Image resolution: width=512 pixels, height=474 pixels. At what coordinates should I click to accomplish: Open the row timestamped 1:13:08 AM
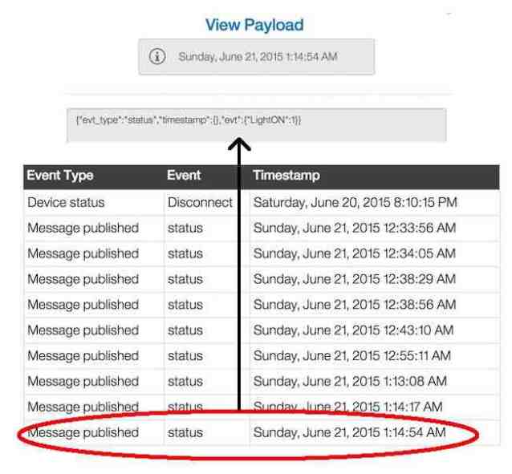262,381
